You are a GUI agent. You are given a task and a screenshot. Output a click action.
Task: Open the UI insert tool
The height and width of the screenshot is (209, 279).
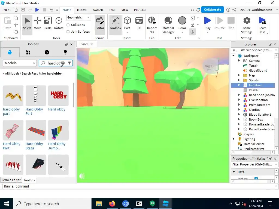pyautogui.click(x=139, y=23)
